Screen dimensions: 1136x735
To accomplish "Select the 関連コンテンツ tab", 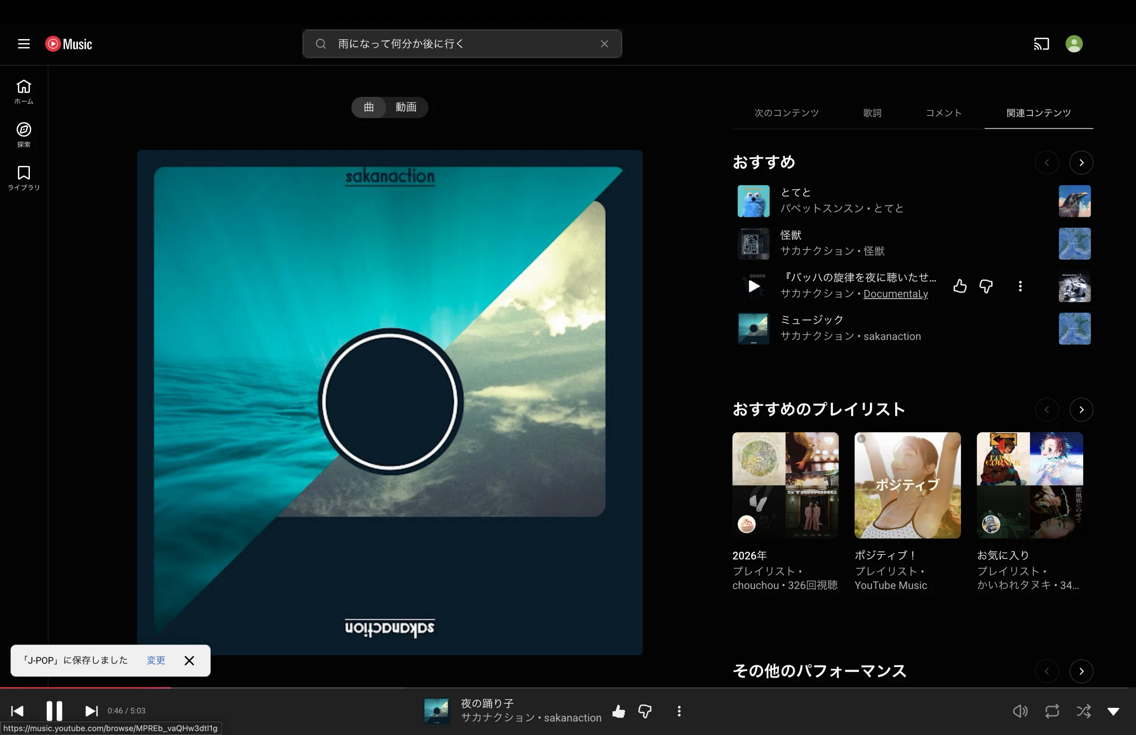I will 1039,113.
